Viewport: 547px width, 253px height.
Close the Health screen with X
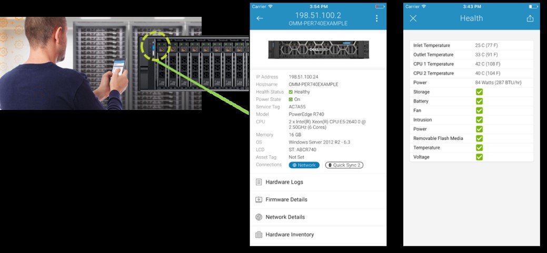point(413,18)
